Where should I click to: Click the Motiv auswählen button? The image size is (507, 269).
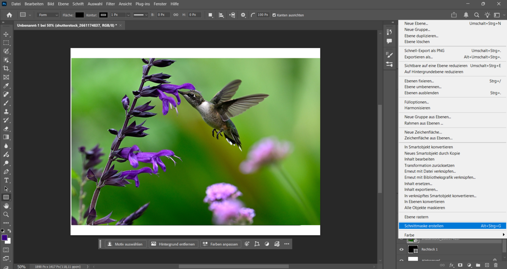point(125,244)
